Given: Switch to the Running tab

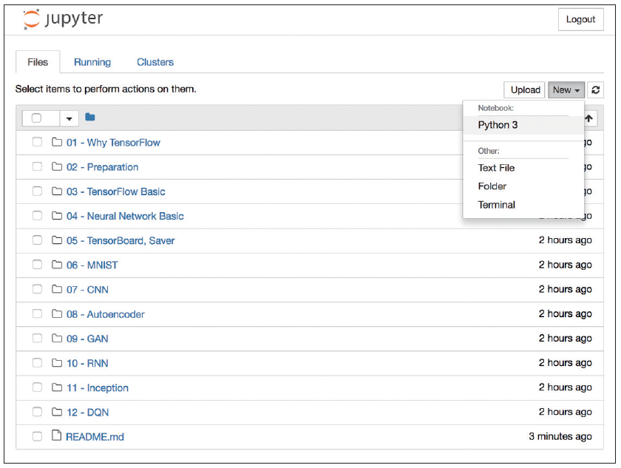Looking at the screenshot, I should click(x=92, y=62).
